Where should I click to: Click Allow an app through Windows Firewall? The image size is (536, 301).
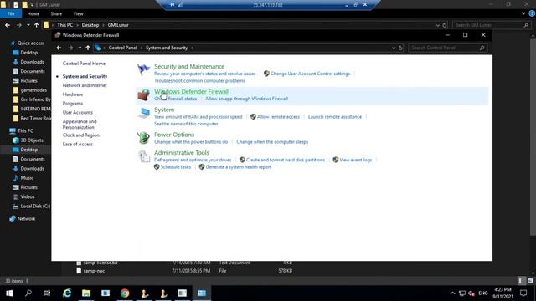click(246, 99)
